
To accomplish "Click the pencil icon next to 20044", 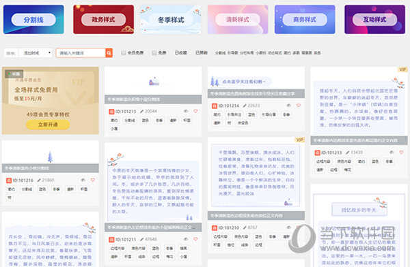I will click(x=141, y=111).
